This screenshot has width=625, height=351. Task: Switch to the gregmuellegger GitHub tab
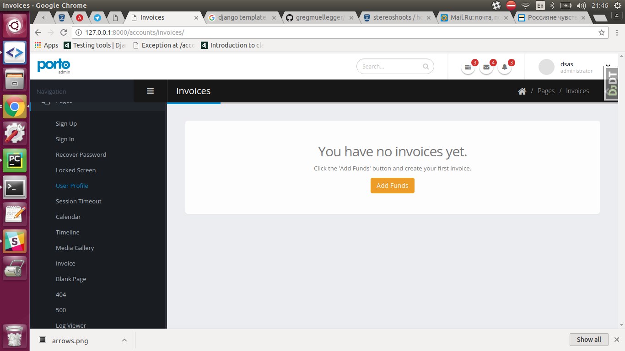(x=318, y=18)
